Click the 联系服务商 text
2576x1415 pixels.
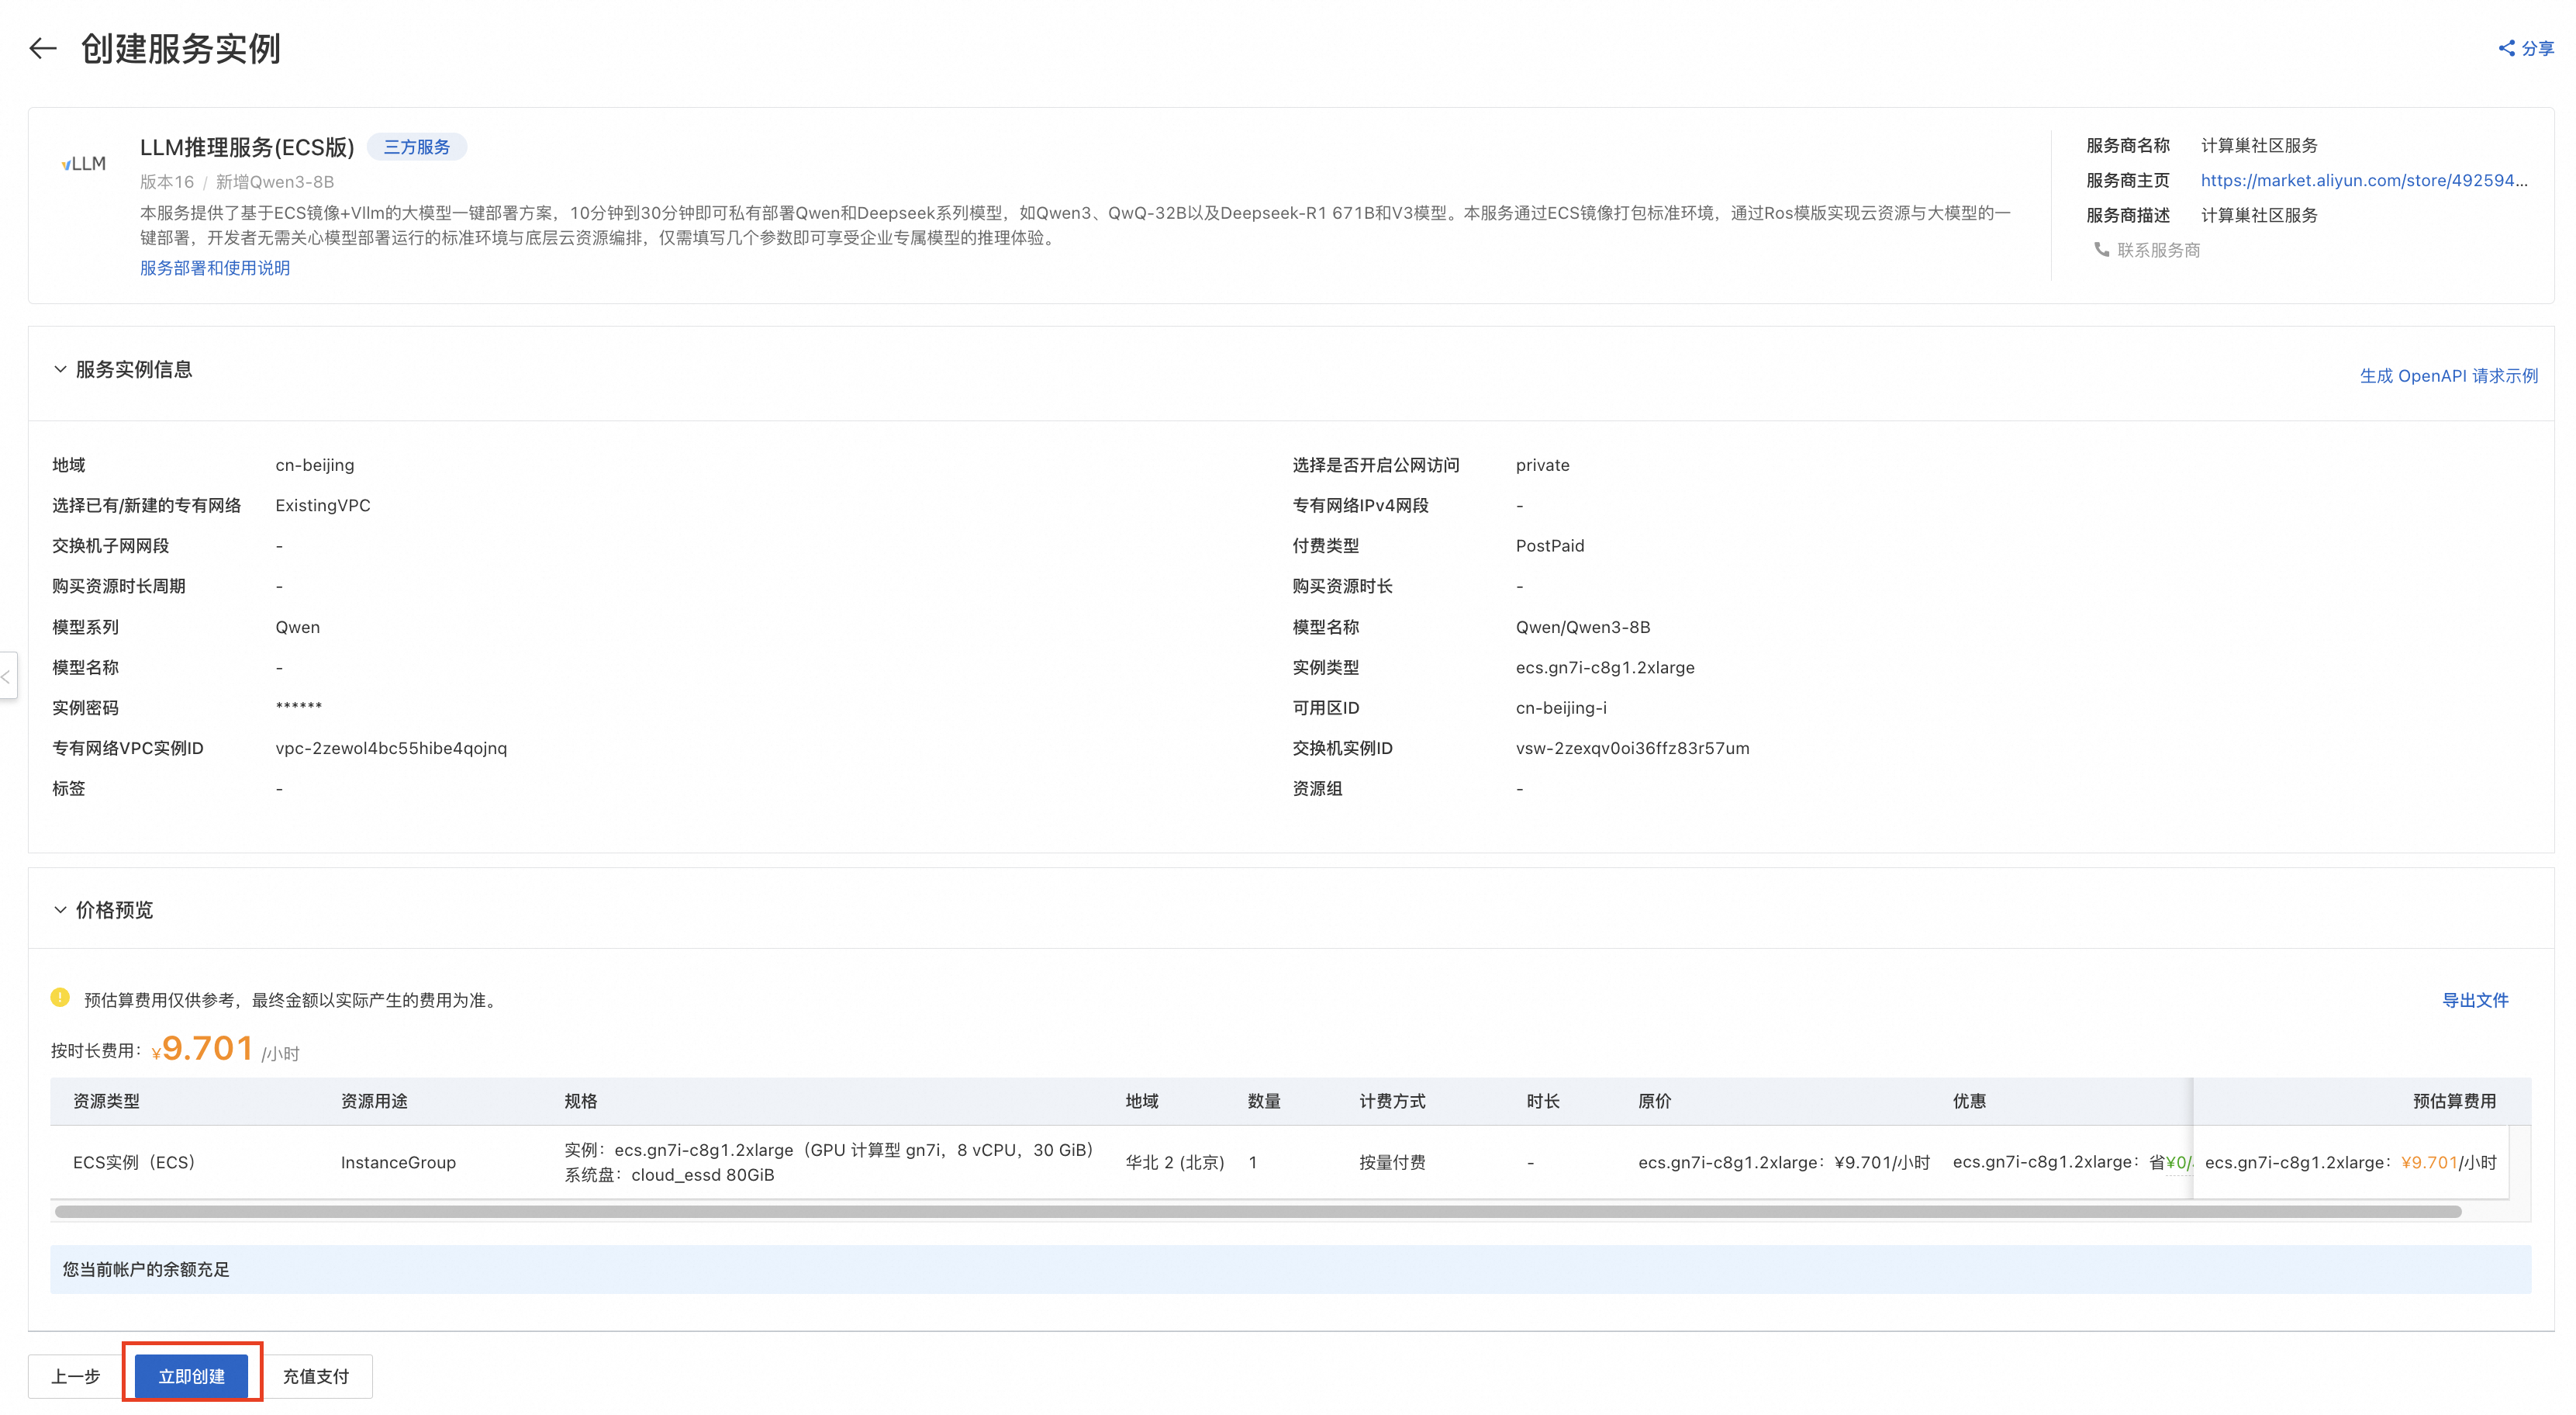[2158, 249]
